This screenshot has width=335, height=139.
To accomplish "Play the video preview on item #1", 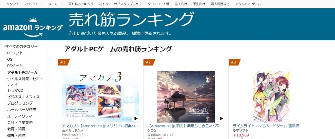I will [x=135, y=118].
